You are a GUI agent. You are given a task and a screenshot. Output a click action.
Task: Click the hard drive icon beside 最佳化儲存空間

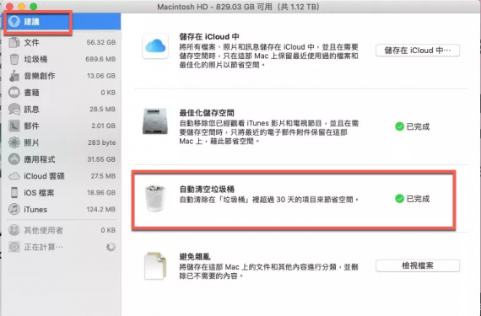[155, 121]
